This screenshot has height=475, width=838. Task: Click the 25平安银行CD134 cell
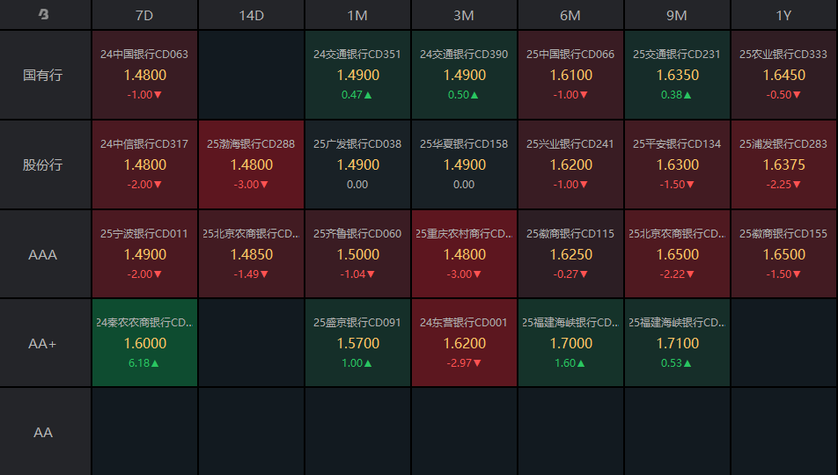click(x=677, y=164)
